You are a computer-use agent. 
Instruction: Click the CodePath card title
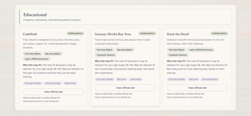click(x=30, y=34)
